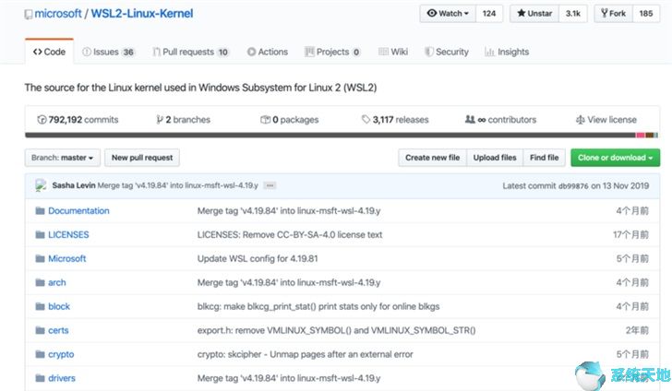Unstar the repository

coord(534,13)
